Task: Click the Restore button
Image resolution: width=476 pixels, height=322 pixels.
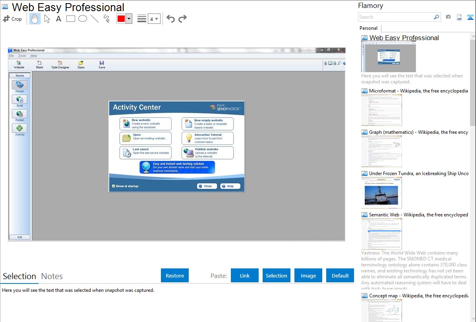Action: pos(175,276)
